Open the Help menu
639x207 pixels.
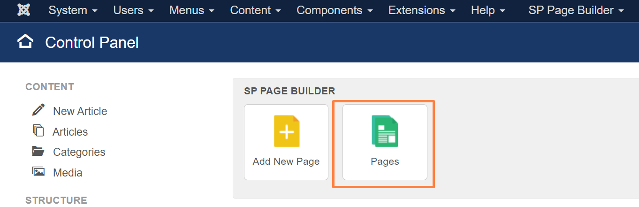click(x=488, y=10)
